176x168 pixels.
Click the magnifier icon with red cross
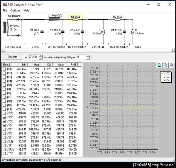point(172,65)
